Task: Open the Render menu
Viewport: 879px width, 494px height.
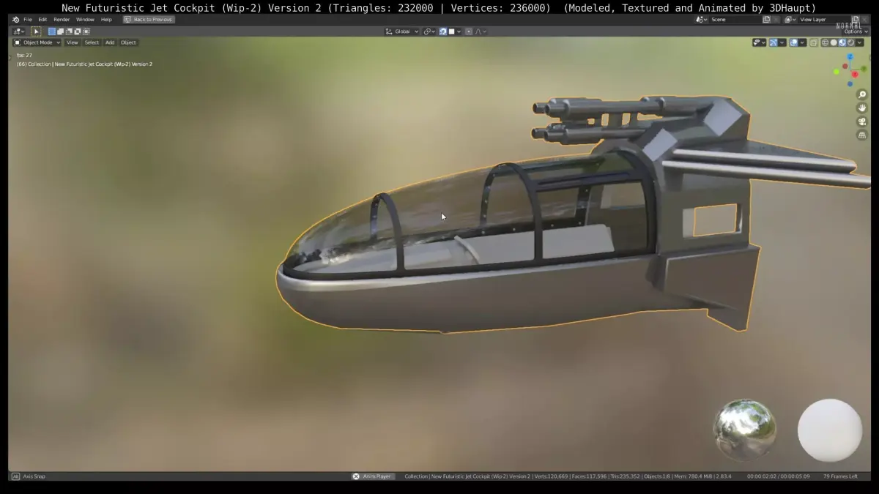Action: 62,20
